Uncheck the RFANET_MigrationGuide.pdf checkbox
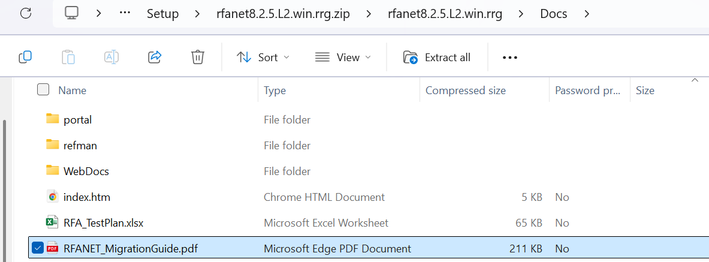The image size is (709, 262). 37,248
